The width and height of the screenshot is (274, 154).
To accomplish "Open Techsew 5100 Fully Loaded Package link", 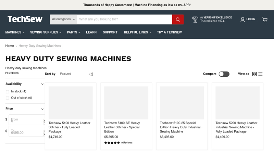I will point(70,127).
